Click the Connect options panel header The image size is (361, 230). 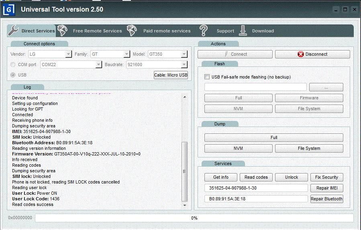pyautogui.click(x=39, y=44)
